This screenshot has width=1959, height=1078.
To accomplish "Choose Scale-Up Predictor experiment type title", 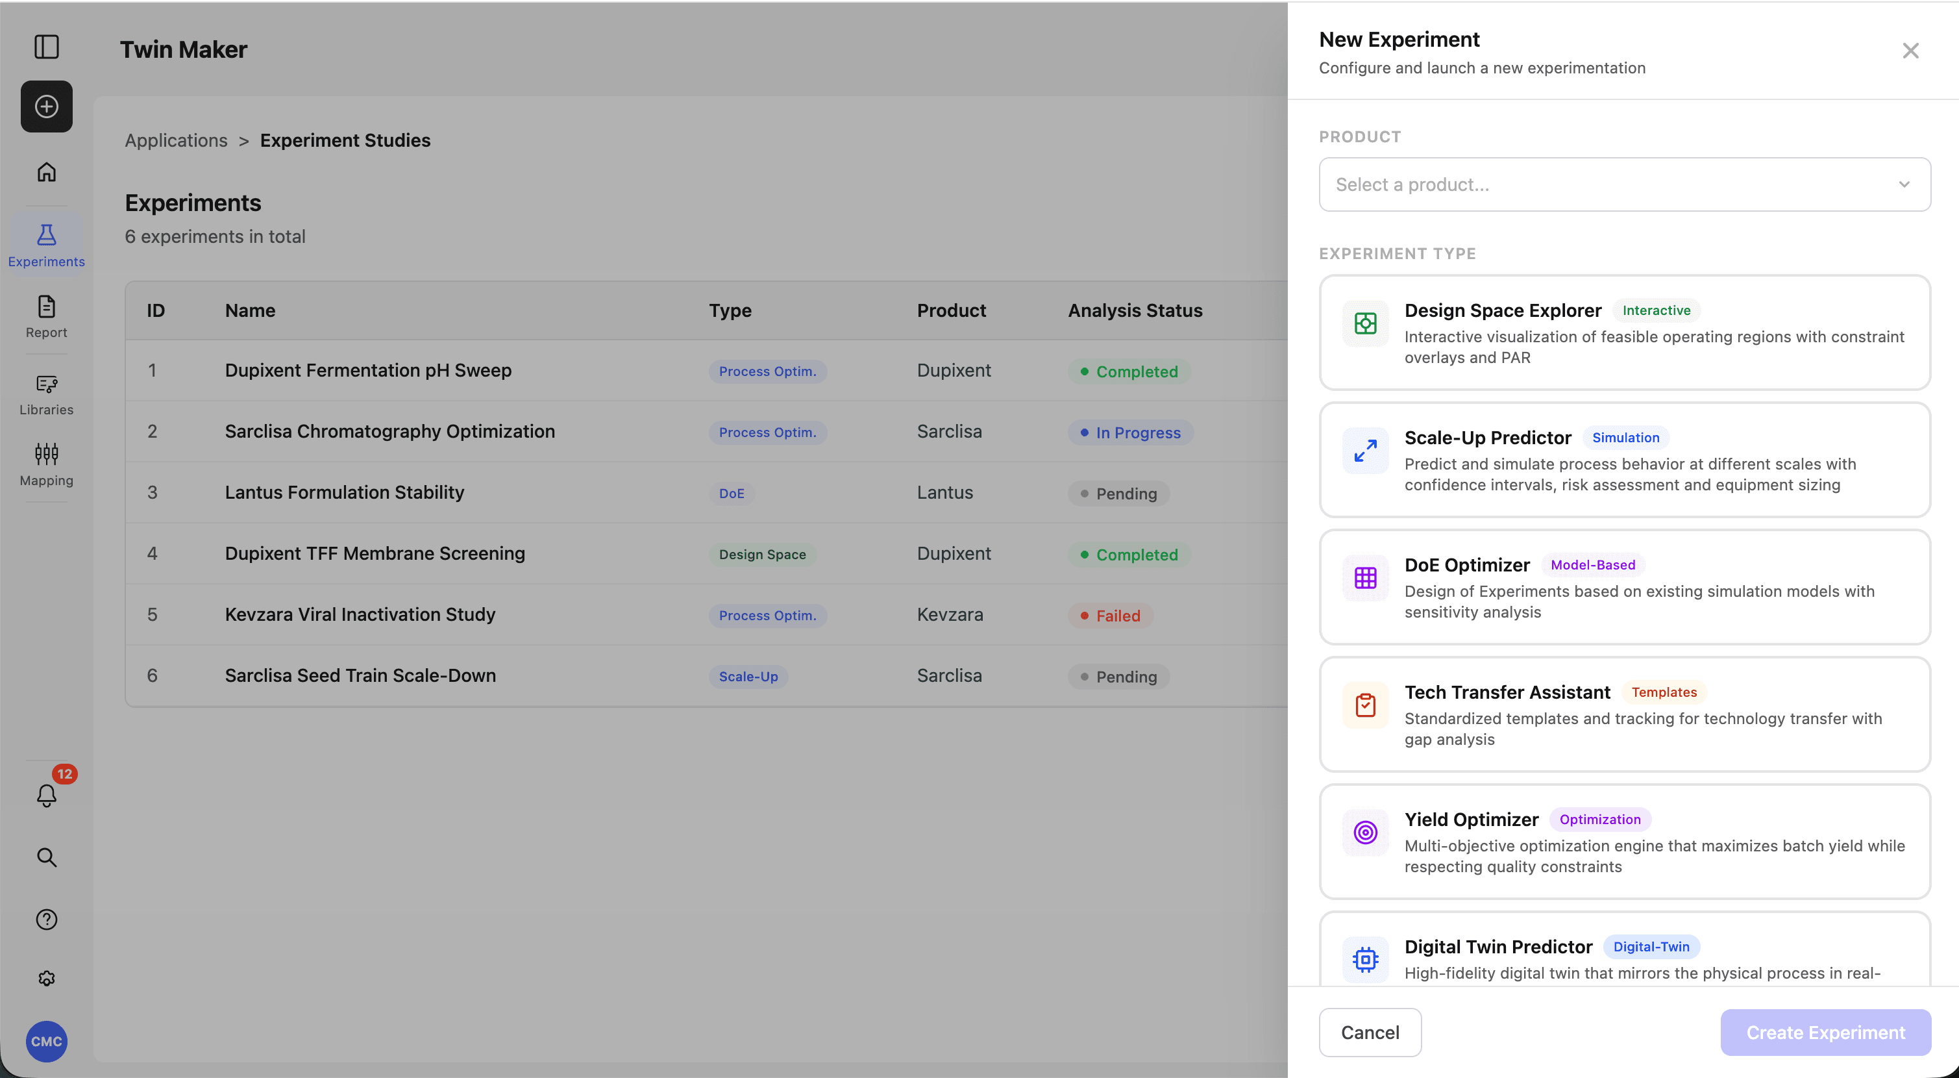I will click(x=1486, y=438).
